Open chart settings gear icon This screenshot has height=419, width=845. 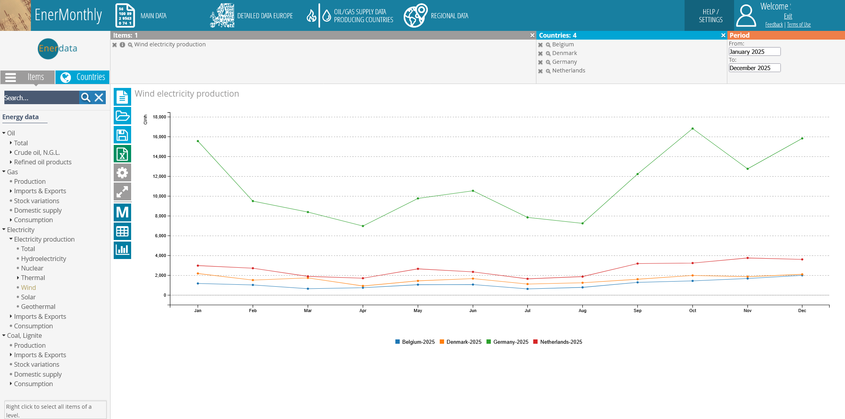tap(122, 173)
